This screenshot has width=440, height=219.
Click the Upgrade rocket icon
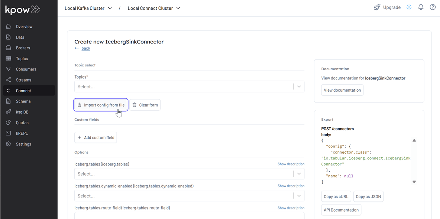tap(377, 7)
